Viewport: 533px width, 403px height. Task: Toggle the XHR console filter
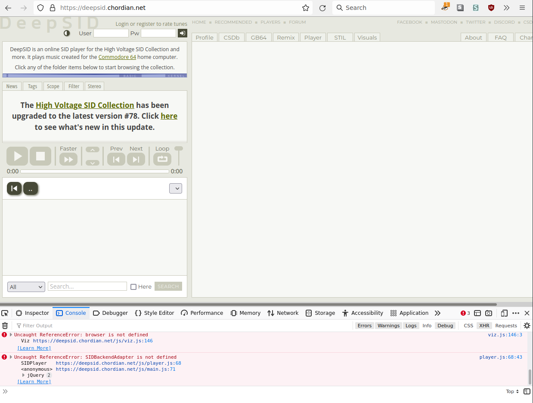[484, 326]
